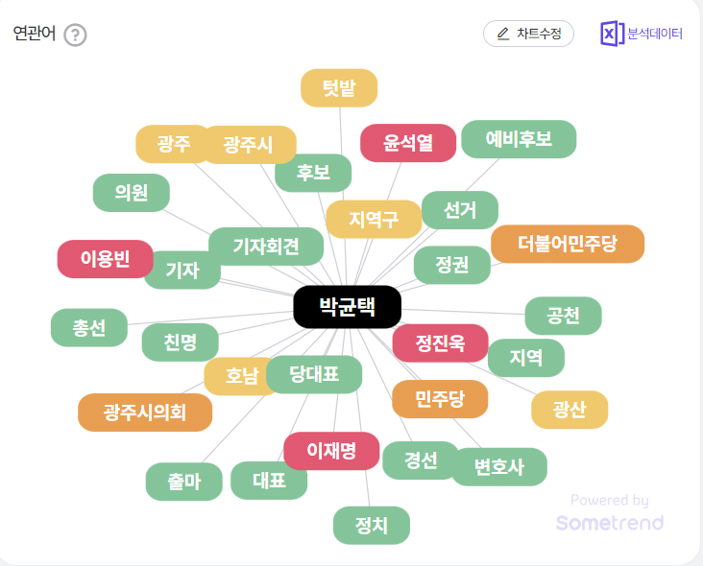Click the 광산 yellow node
The image size is (703, 566).
[x=570, y=410]
